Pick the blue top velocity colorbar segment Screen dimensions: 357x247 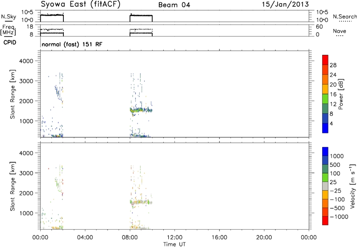[x=325, y=152]
